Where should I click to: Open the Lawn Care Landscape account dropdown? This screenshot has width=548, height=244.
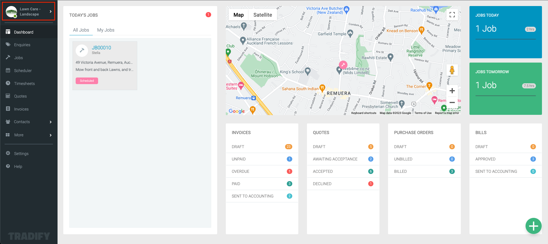(28, 12)
